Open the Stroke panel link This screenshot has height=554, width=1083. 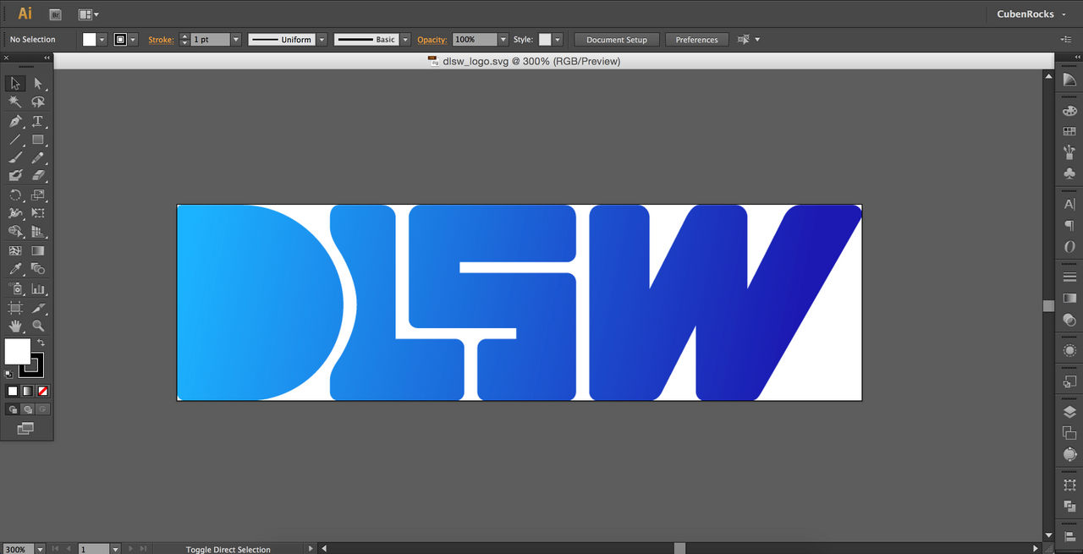tap(160, 40)
